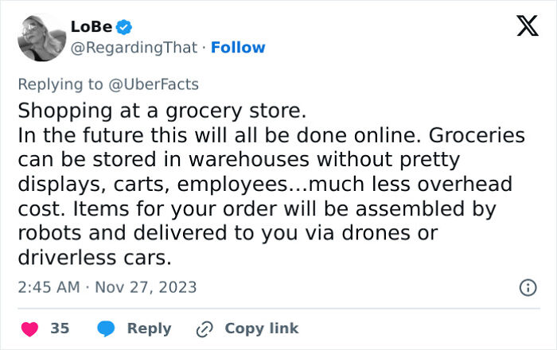
Task: Click the blue verified badge beside LoBe
Action: click(x=125, y=28)
